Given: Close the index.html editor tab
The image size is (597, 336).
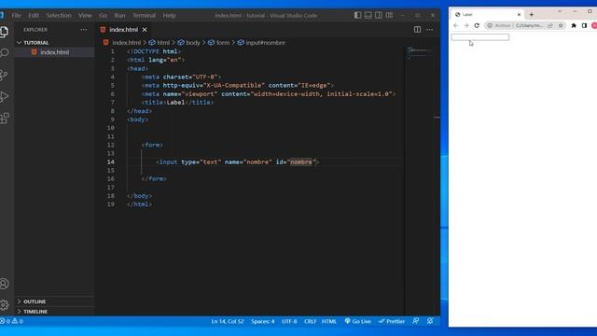Looking at the screenshot, I should 145,30.
